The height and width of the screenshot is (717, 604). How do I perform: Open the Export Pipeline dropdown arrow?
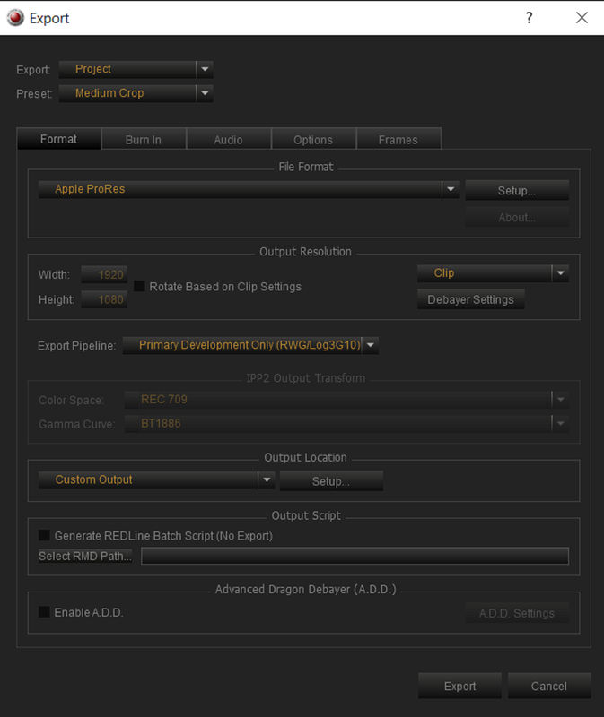(x=371, y=345)
